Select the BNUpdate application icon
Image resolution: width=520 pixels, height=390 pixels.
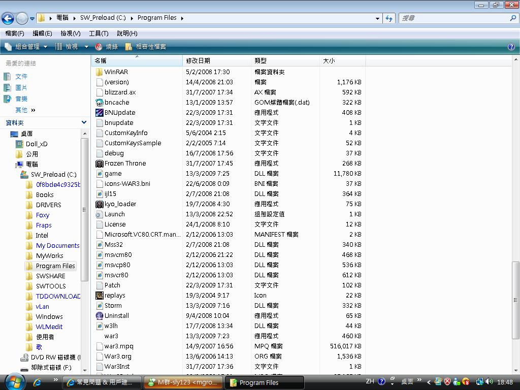coord(100,113)
